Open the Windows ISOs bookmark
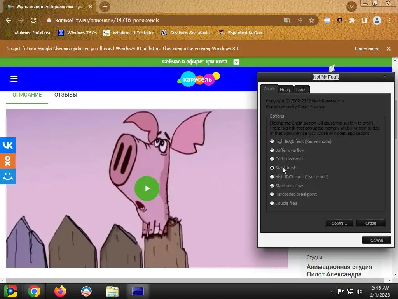 click(x=77, y=33)
